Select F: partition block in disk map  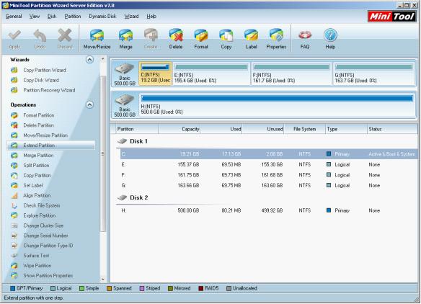pyautogui.click(x=291, y=73)
